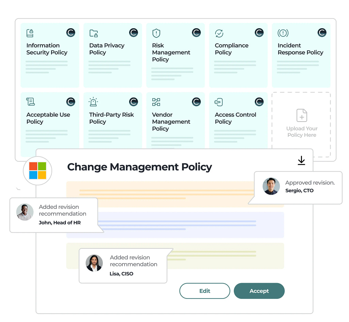Click the logo badge on Compliance Policy card
The height and width of the screenshot is (322, 349).
(259, 33)
